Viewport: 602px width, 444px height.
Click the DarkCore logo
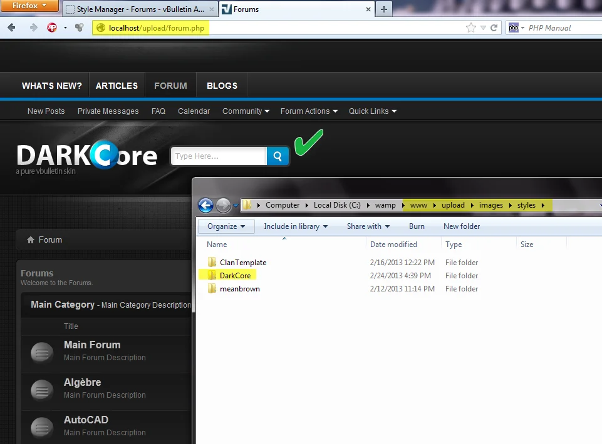point(86,156)
